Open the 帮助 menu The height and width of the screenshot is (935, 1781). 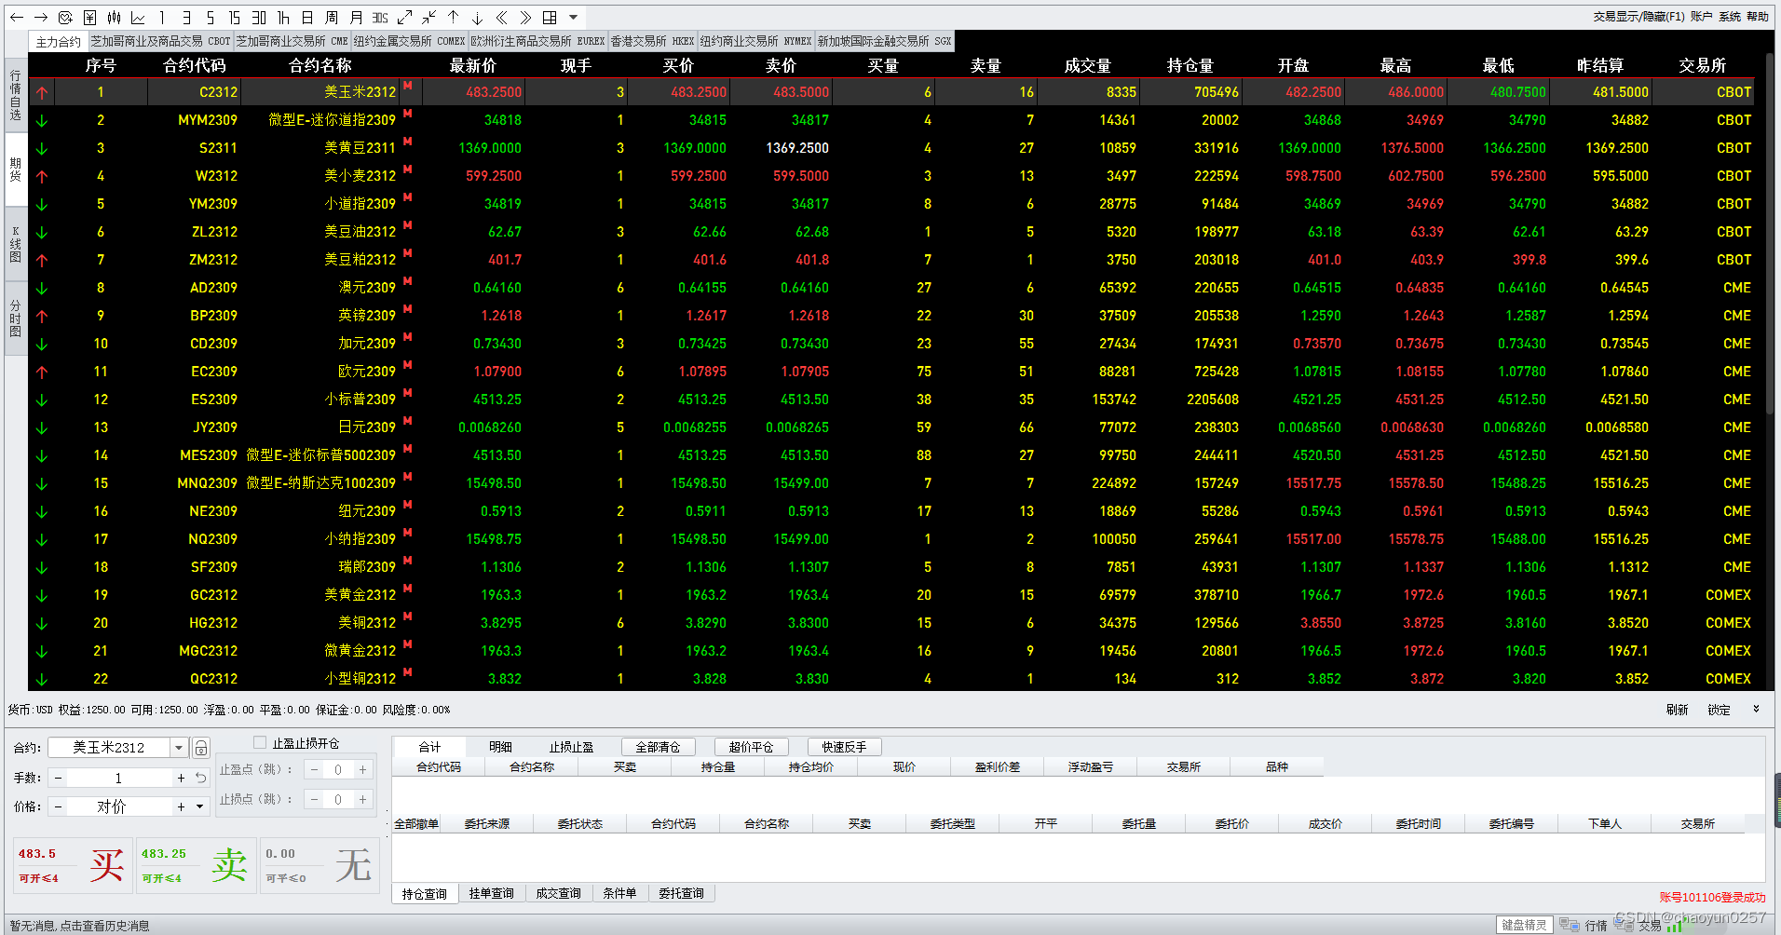(x=1758, y=16)
